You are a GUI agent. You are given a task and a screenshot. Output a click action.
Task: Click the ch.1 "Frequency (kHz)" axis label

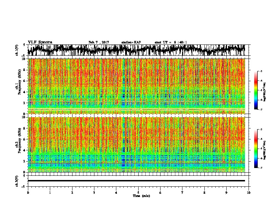19,82
